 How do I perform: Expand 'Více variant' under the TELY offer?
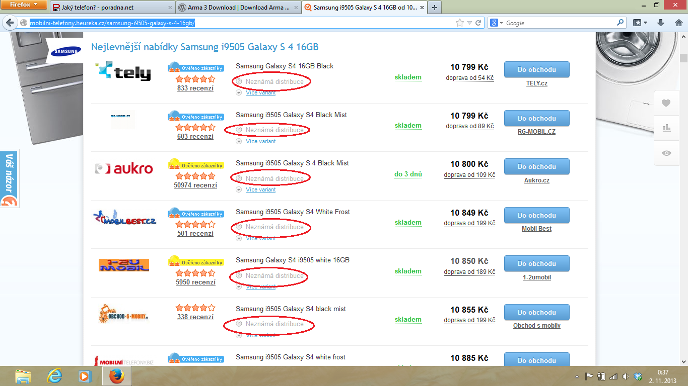260,92
